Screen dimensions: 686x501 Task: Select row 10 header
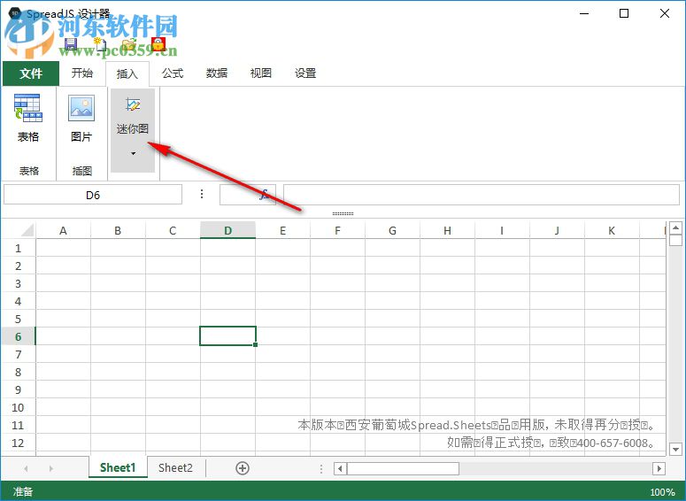click(18, 407)
